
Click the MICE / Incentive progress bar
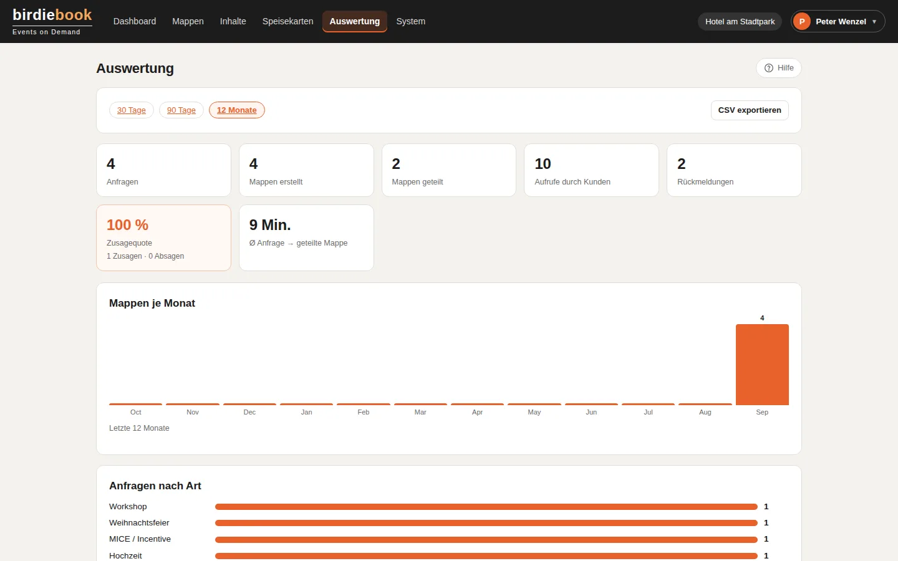(x=486, y=539)
